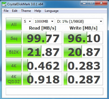109x99 pixels.
Task: Click the Seq read result 99.77
Action: coord(42,38)
